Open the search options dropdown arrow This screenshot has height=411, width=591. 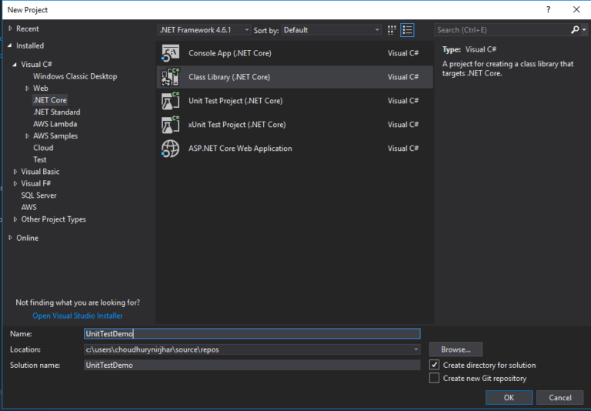[x=584, y=30]
